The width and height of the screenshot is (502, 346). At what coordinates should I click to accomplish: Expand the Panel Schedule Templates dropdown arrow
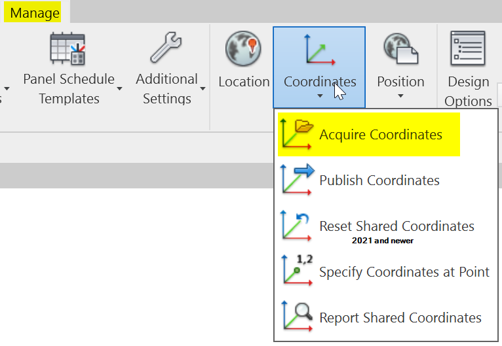[120, 88]
